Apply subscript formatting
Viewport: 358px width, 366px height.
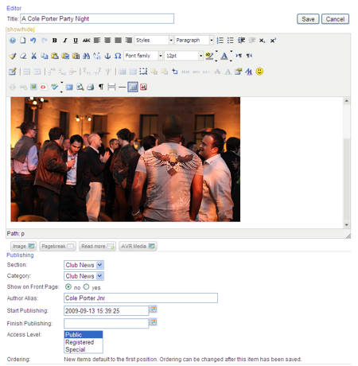point(262,41)
